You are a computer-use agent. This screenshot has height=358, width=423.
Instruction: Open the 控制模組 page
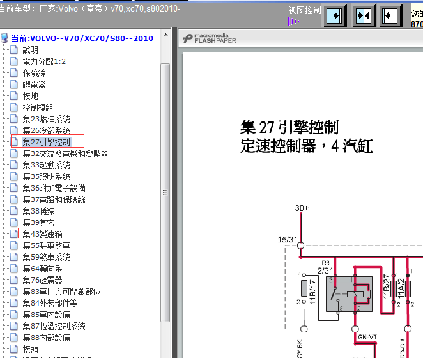click(x=38, y=107)
